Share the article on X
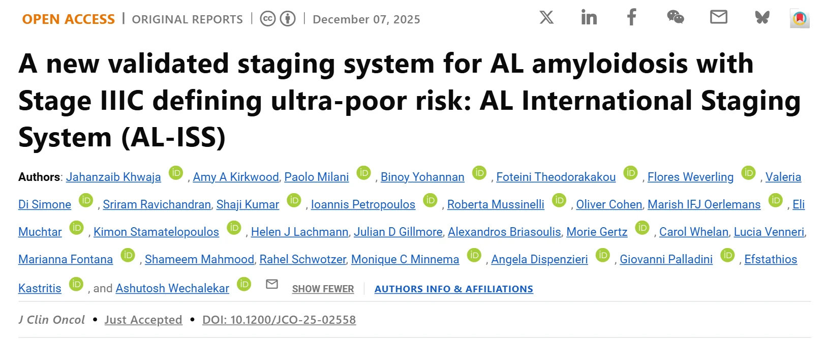This screenshot has width=827, height=339. (x=546, y=18)
